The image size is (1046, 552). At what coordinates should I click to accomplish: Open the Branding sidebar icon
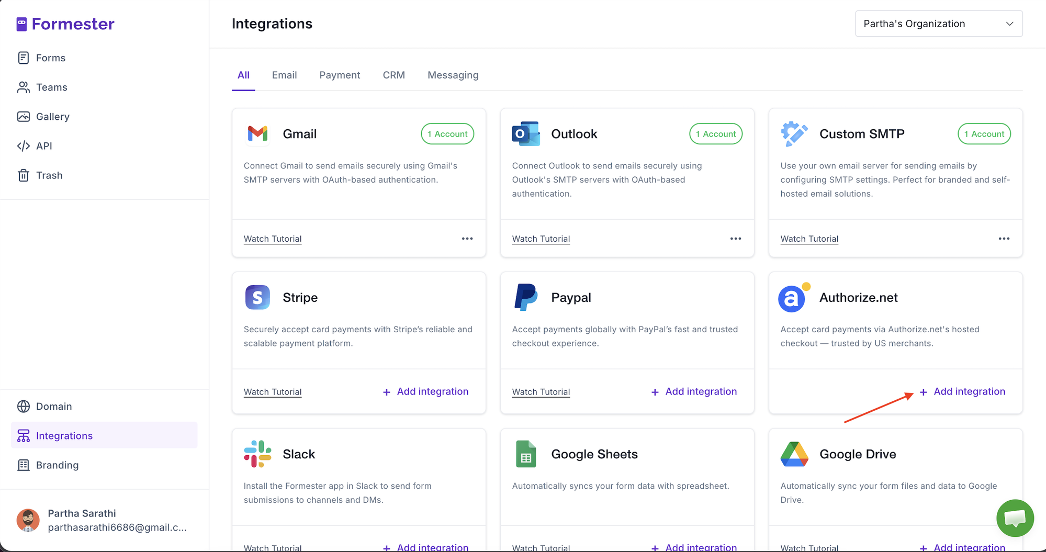tap(24, 465)
